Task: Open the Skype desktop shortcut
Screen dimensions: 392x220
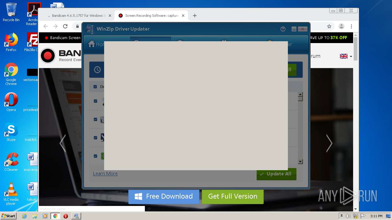Action: [11, 132]
